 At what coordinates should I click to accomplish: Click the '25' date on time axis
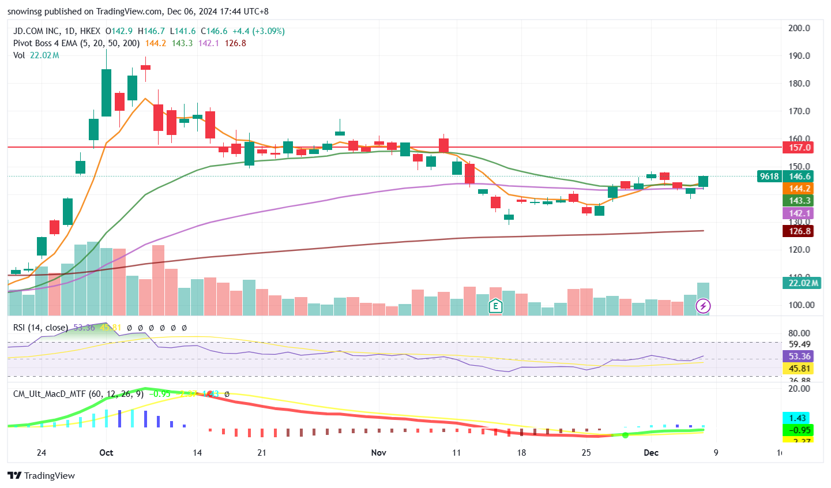[586, 453]
